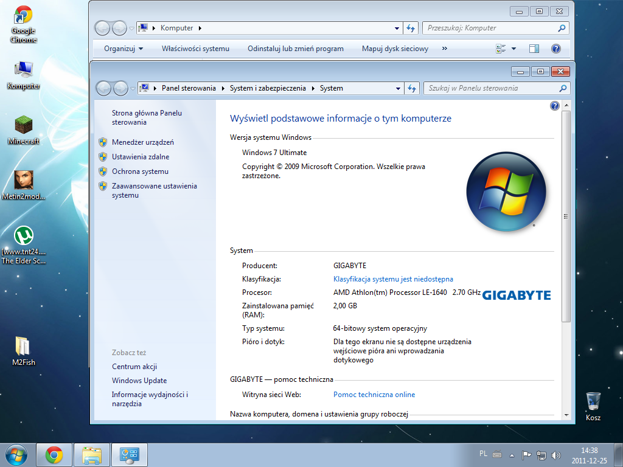623x467 pixels.
Task: Refresh the Komputer window address bar
Action: (411, 28)
